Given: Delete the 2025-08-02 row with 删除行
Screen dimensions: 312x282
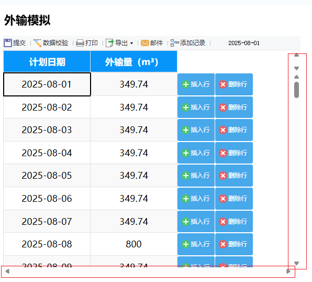Looking at the screenshot, I should tap(234, 107).
